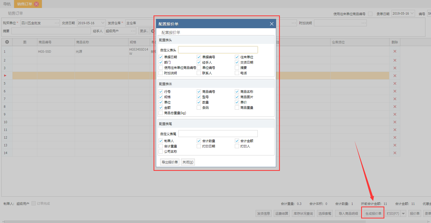Focus the 自定义表头 input field
431x223 pixels.
pyautogui.click(x=218, y=50)
